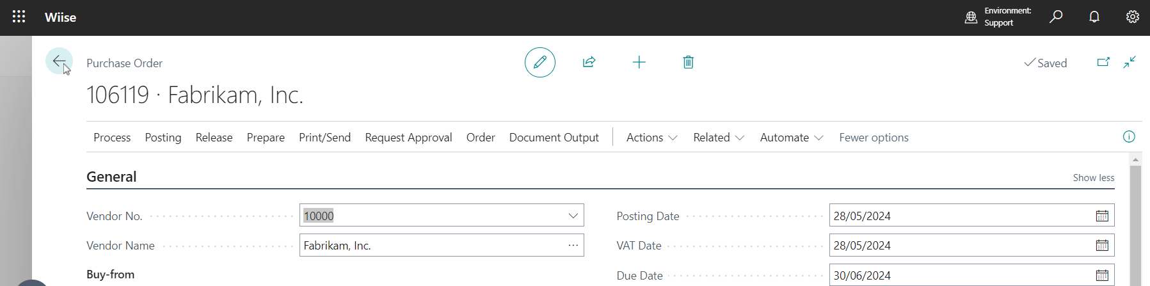
Task: Open the Process menu
Action: click(x=112, y=138)
